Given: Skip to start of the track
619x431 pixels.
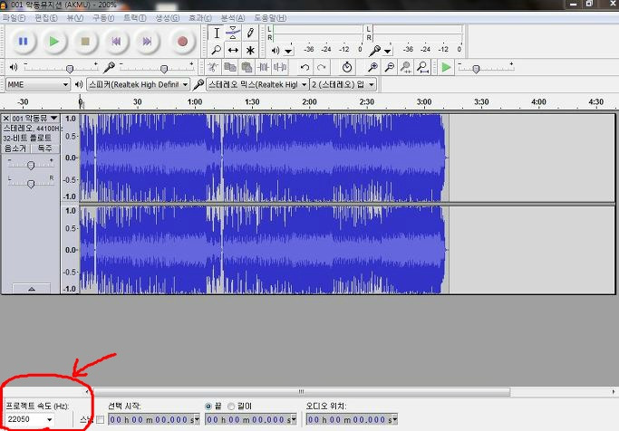Looking at the screenshot, I should click(x=116, y=42).
